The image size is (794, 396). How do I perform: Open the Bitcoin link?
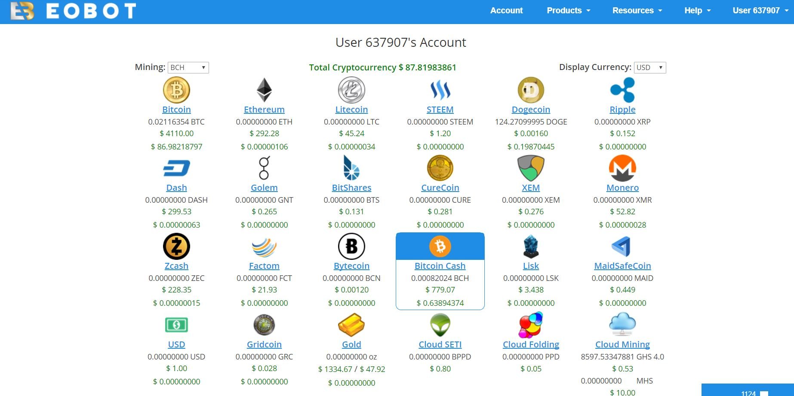(x=176, y=110)
